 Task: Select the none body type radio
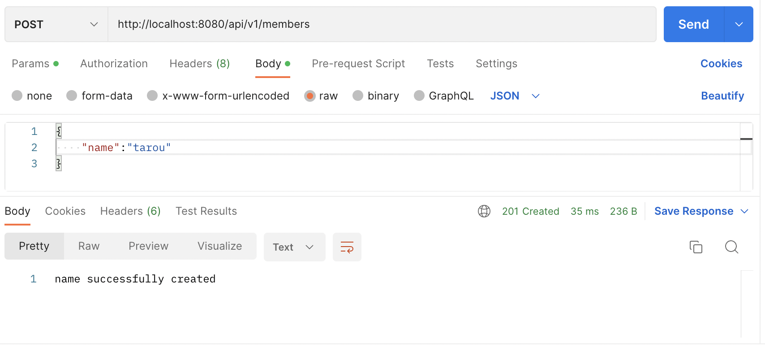coord(17,95)
